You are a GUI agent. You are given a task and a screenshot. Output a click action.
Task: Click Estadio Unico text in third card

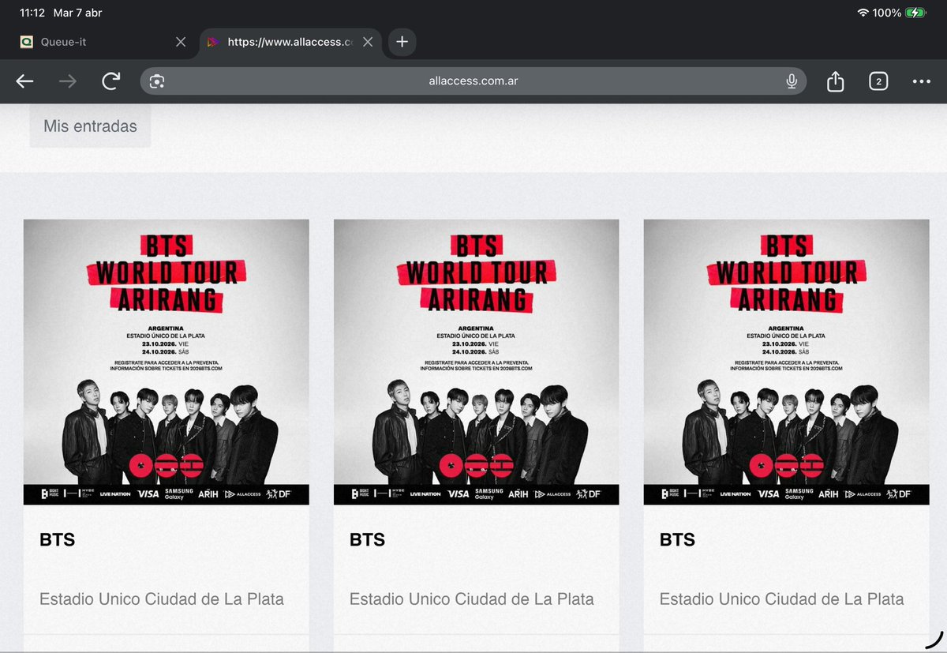pos(782,599)
